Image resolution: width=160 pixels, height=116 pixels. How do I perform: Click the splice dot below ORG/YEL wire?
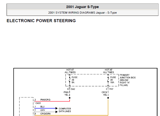point(108,98)
